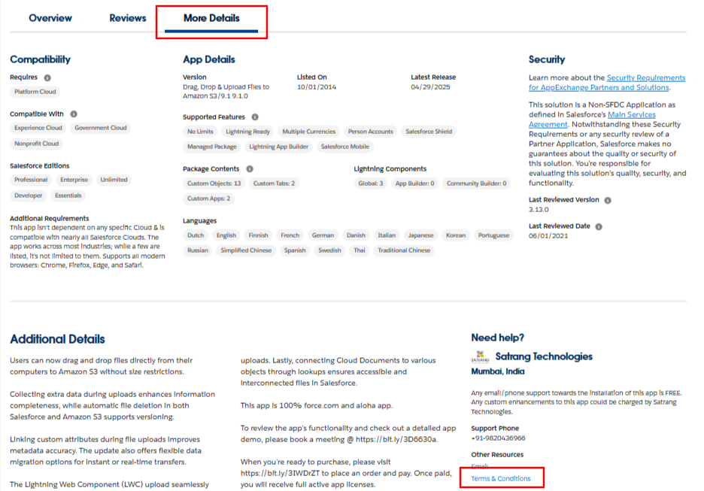This screenshot has width=704, height=491.
Task: Click the Latest Release date 04/29/2025
Action: pyautogui.click(x=430, y=87)
